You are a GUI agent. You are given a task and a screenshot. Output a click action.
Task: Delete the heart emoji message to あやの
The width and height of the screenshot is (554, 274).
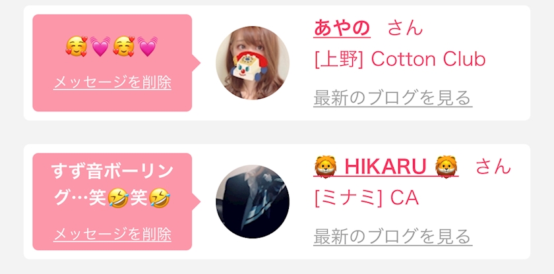click(x=112, y=82)
